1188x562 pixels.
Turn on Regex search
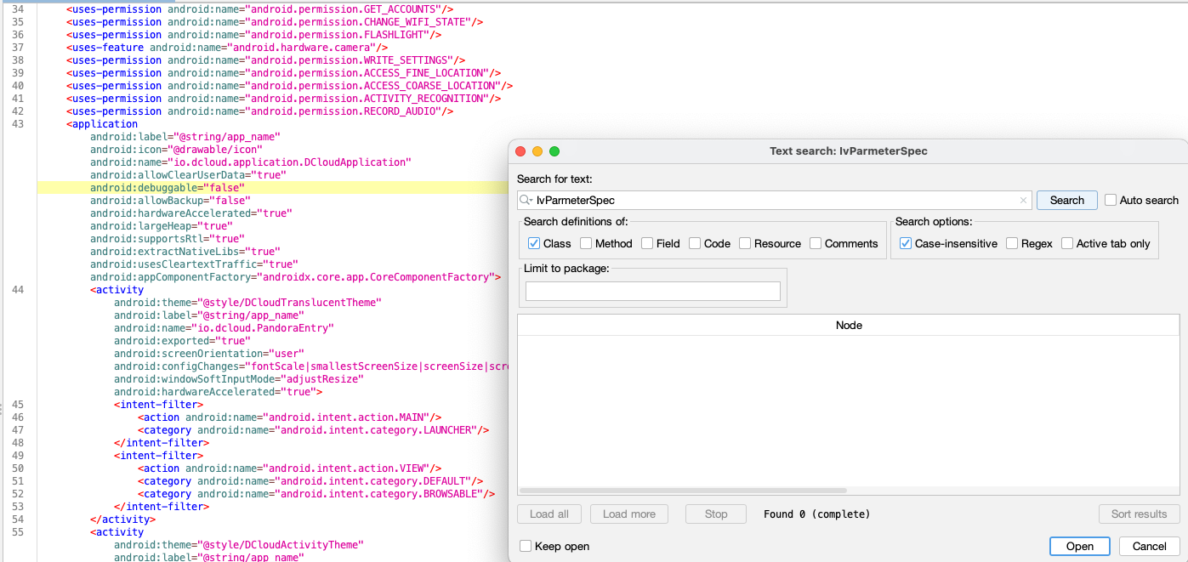coord(1012,243)
